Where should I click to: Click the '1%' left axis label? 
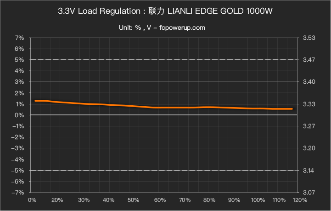(x=19, y=104)
